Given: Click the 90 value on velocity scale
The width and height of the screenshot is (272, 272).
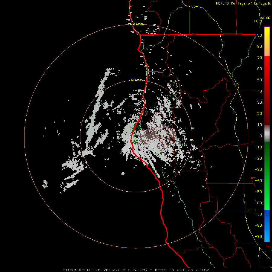Looking at the screenshot, I should (260, 35).
